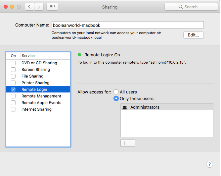Image resolution: width=221 pixels, height=176 pixels.
Task: Choose Only these users option
Action: click(116, 98)
